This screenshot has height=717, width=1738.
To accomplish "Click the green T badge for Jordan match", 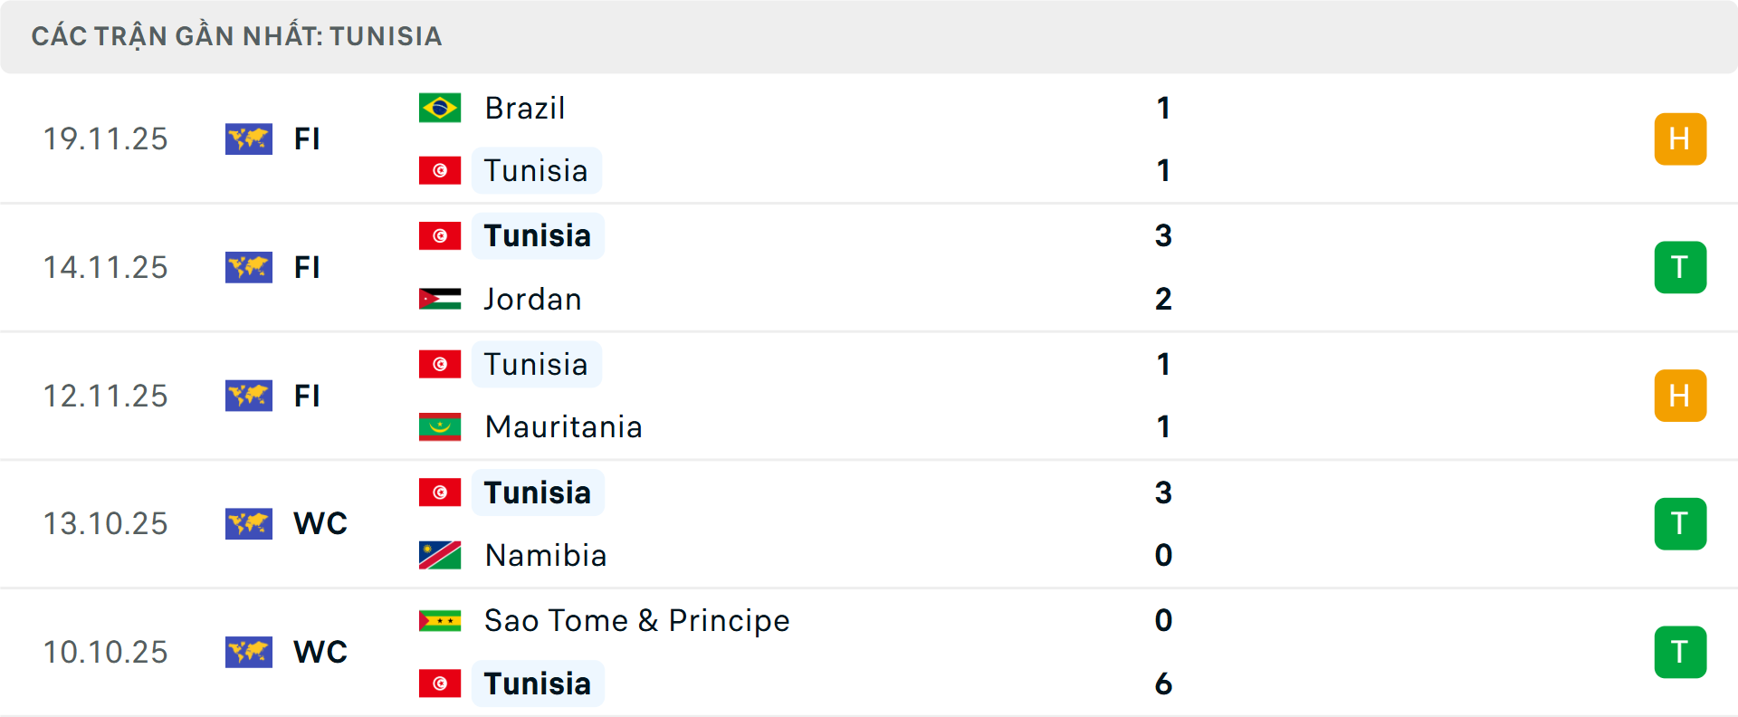I will (1680, 267).
